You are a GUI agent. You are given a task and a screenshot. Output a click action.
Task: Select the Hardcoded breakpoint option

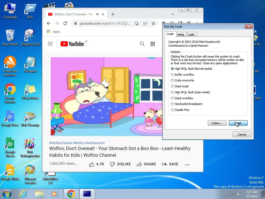[187, 104]
